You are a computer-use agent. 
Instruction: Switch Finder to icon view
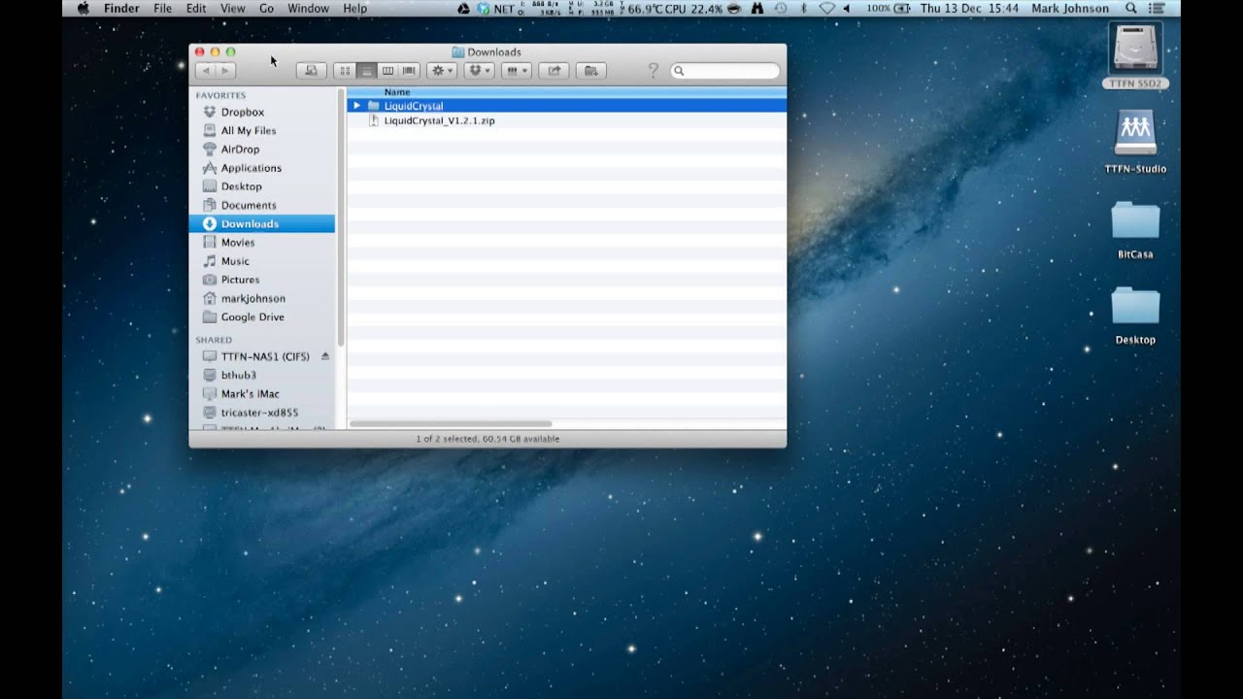[x=345, y=71]
